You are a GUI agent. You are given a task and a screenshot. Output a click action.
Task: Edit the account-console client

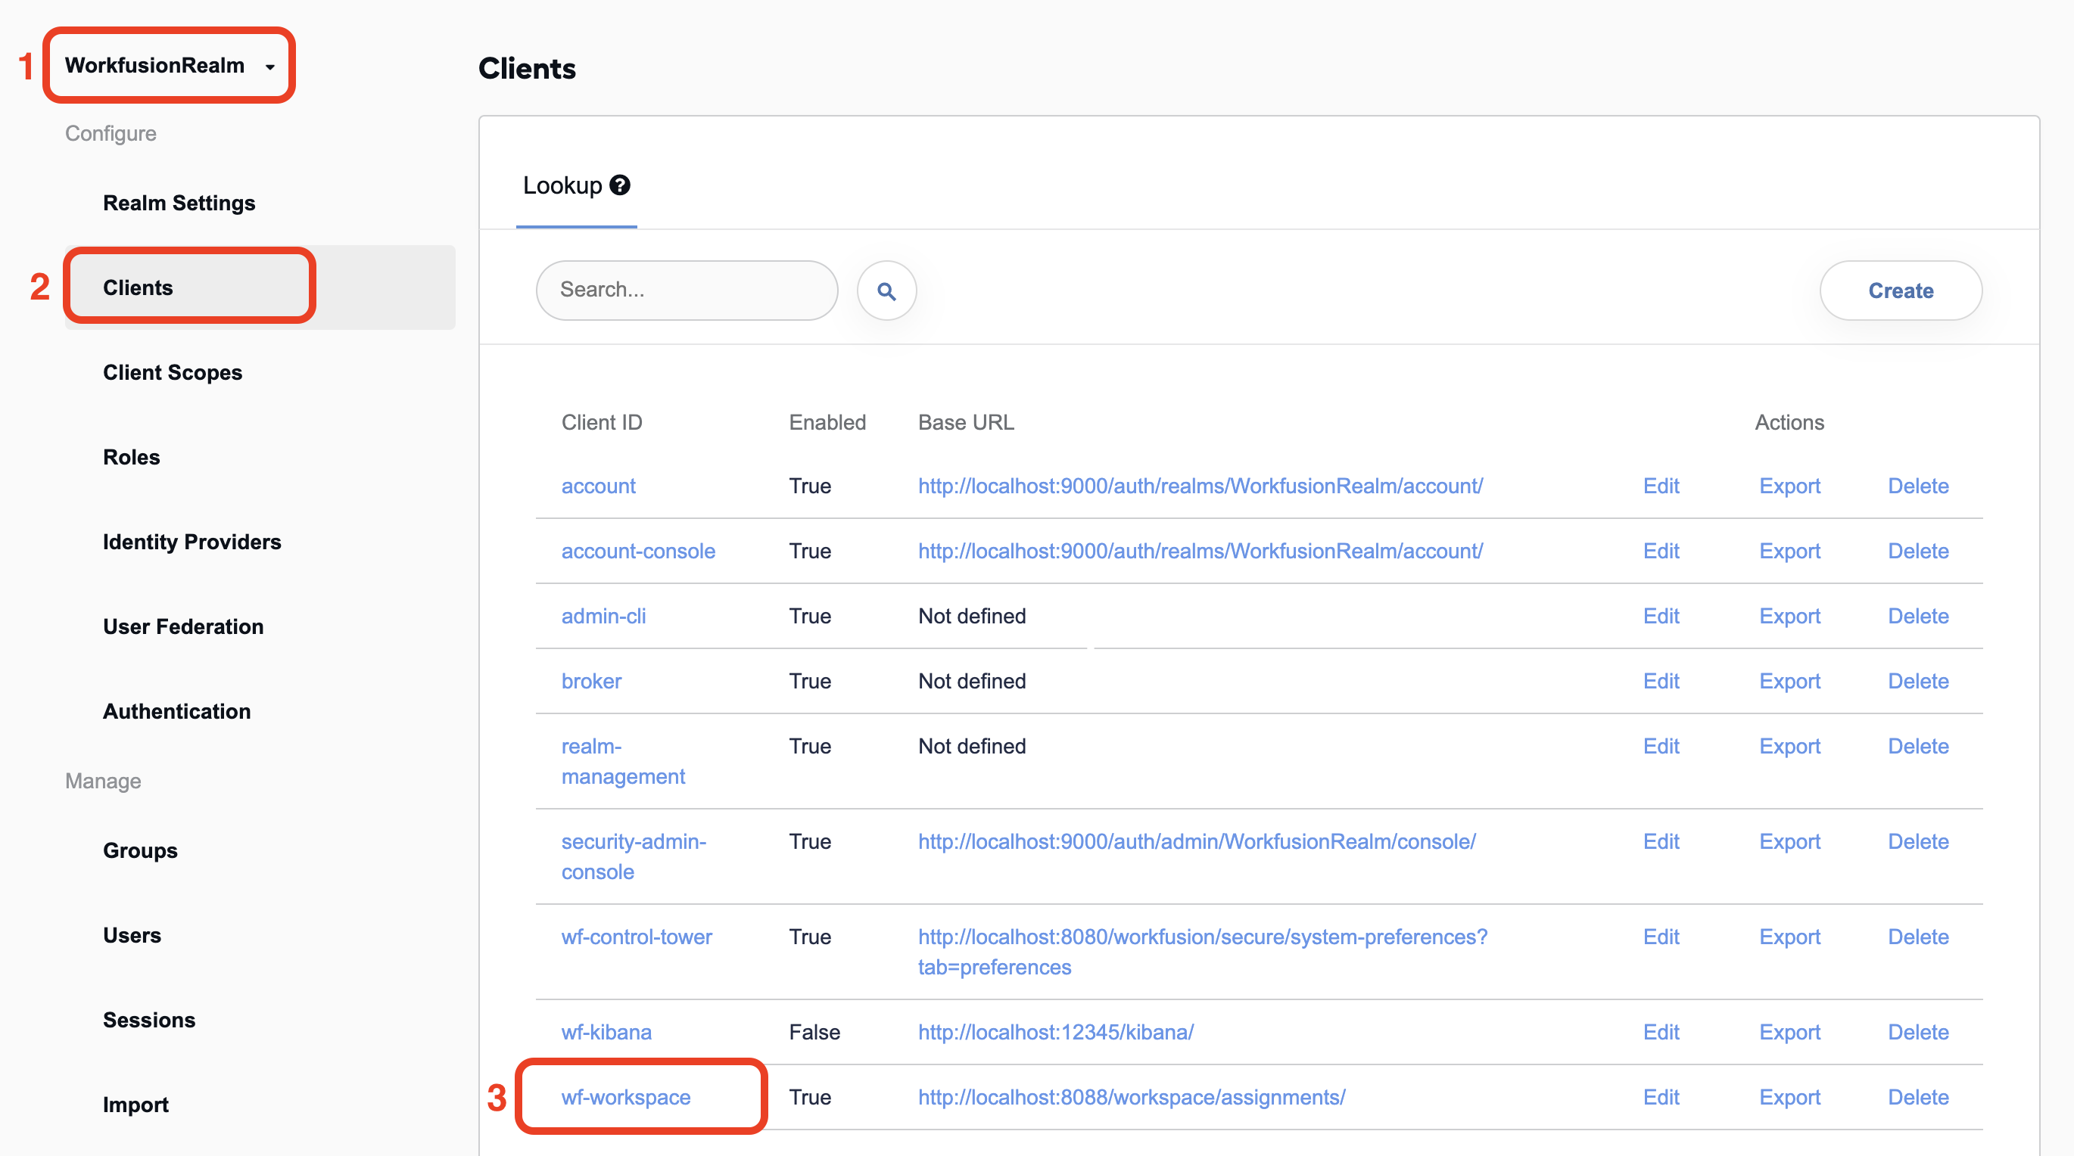click(1660, 551)
